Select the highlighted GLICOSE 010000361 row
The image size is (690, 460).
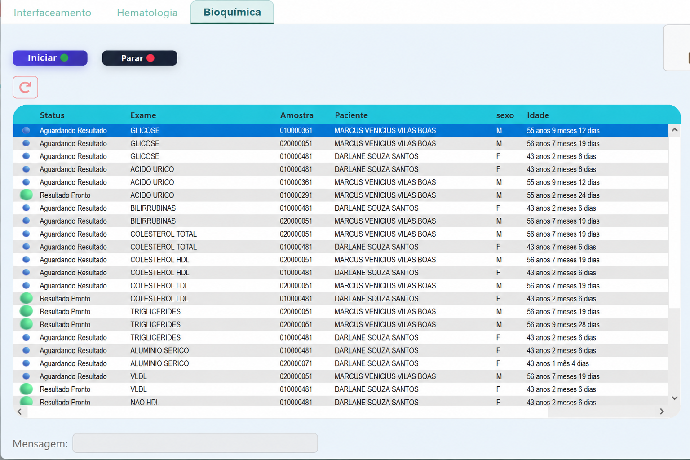pyautogui.click(x=341, y=130)
